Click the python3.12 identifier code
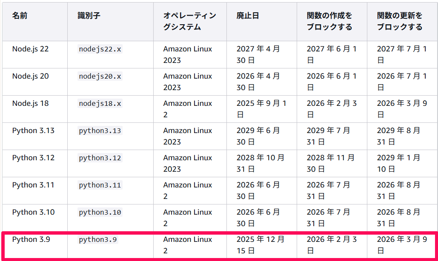Screen dimensions: 438x261 [100, 158]
